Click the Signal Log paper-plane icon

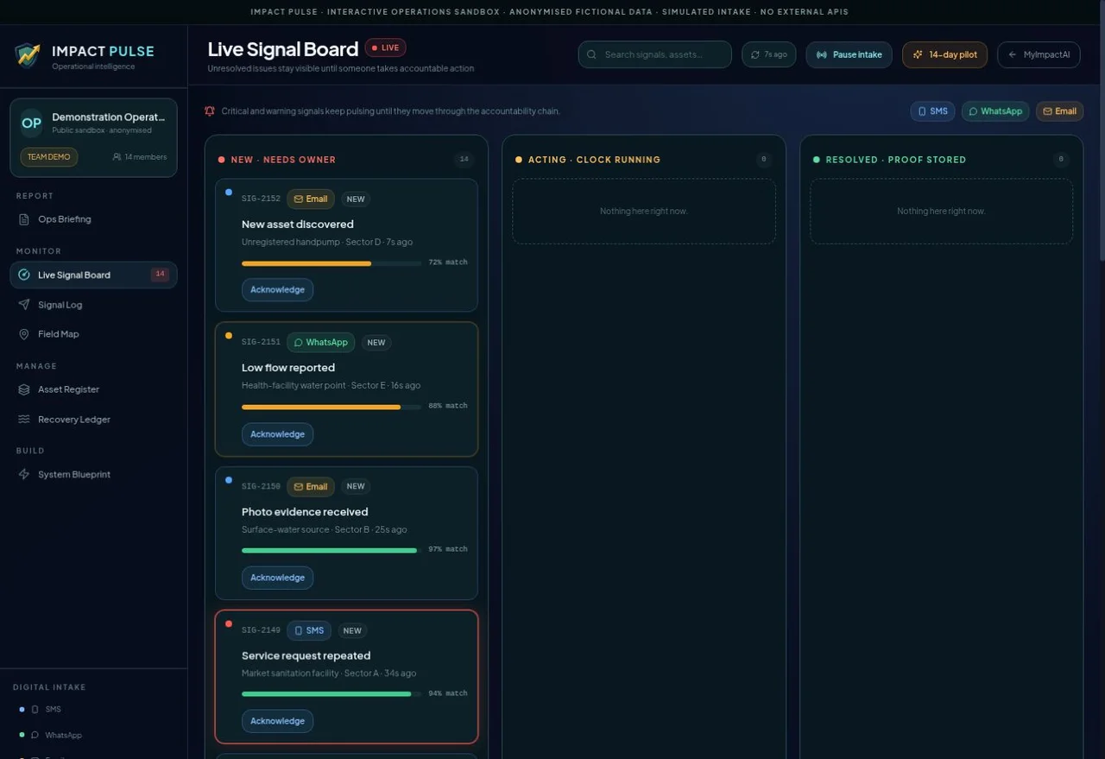pos(24,305)
